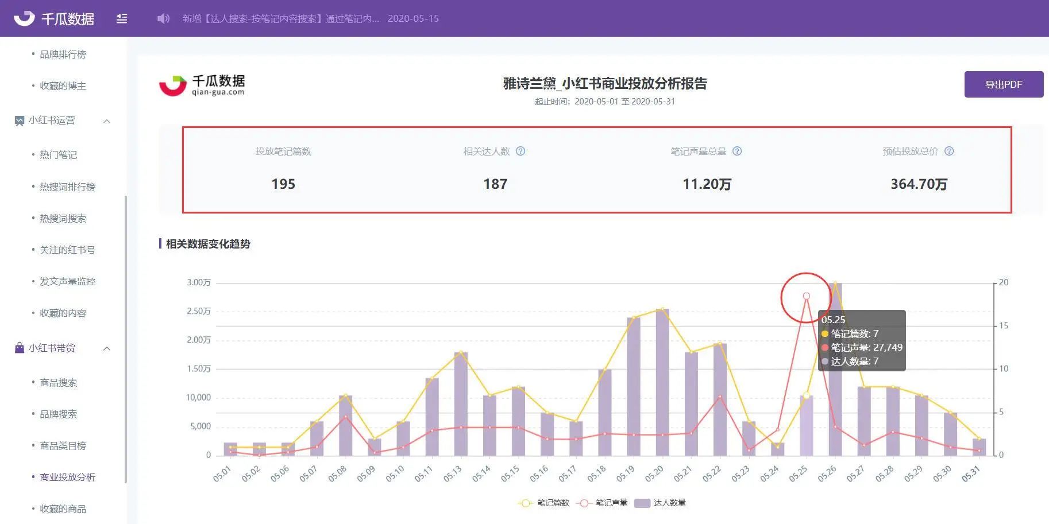Click the 05.13 bar in the chart
Screen dimensions: 1049x524
(x=461, y=404)
